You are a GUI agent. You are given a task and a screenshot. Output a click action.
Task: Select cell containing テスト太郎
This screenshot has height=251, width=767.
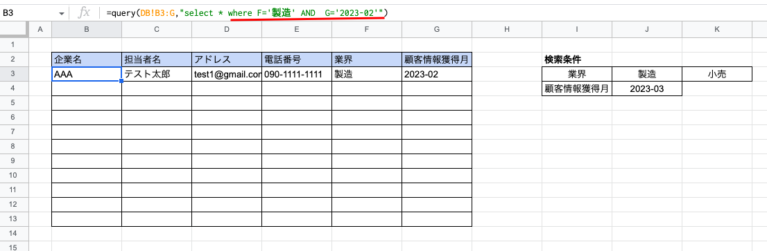point(157,74)
